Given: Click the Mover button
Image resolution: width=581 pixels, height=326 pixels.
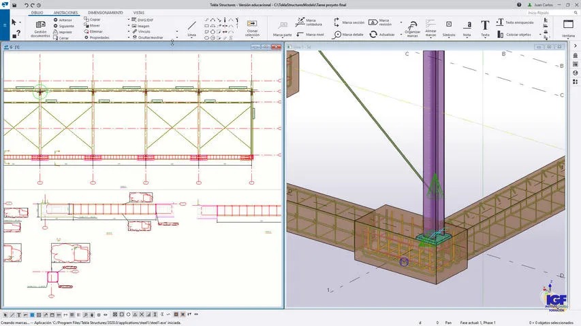Looking at the screenshot, I should point(92,26).
